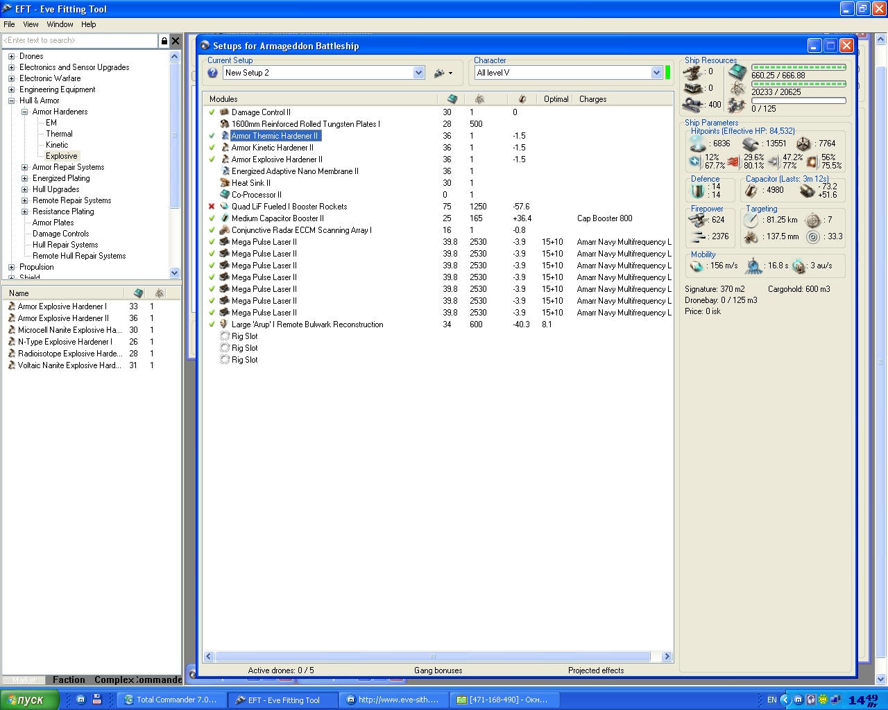
Task: Open the Character dropdown showing All level V
Action: [x=656, y=73]
